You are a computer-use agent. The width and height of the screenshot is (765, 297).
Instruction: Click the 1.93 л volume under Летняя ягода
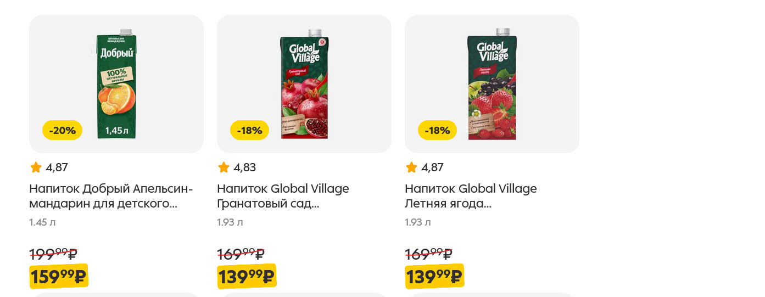click(418, 222)
